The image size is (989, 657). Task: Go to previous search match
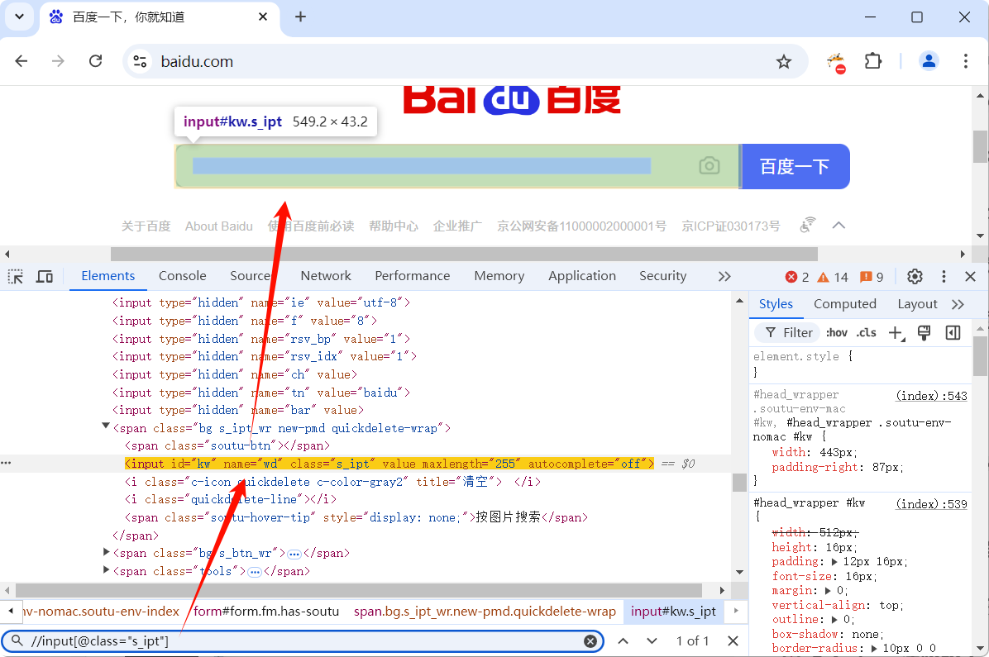pyautogui.click(x=623, y=641)
